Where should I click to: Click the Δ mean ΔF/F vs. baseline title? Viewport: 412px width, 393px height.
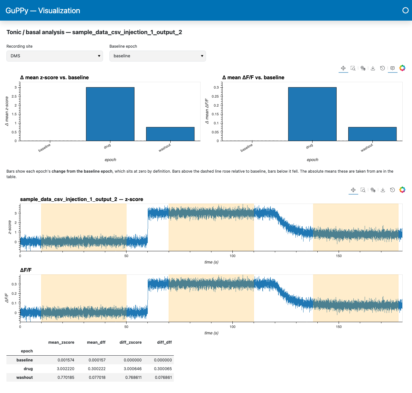[253, 78]
